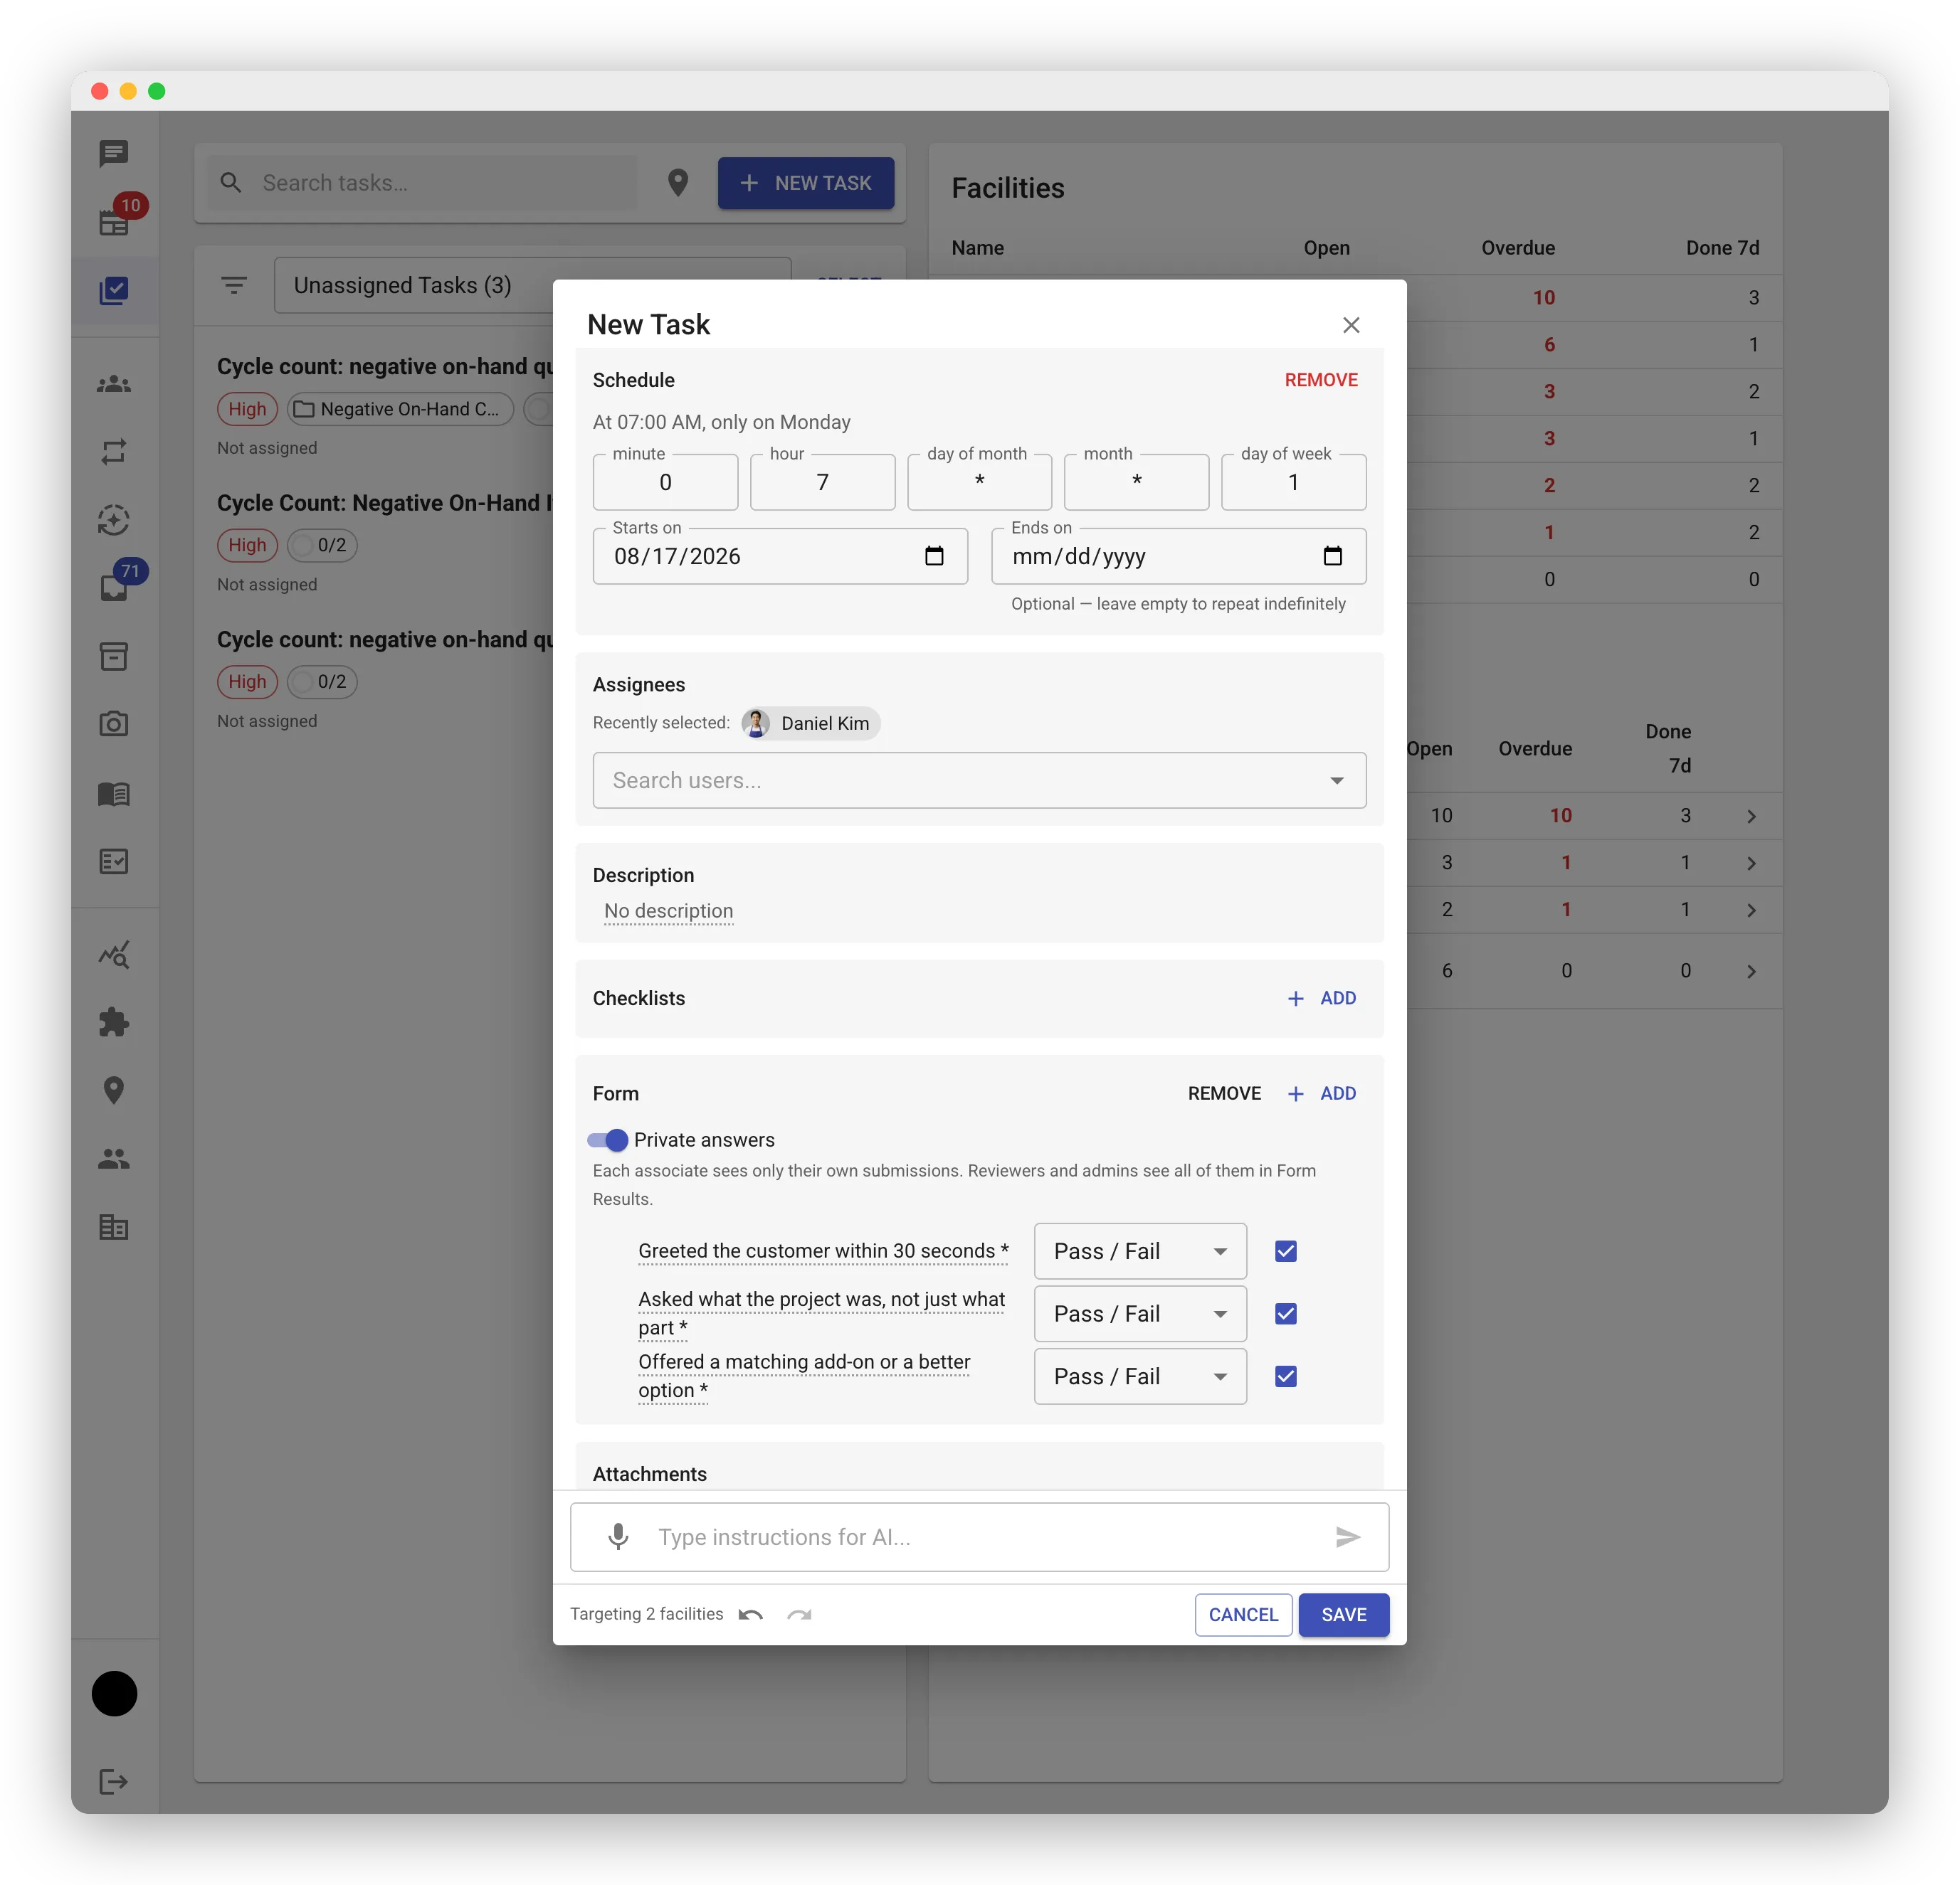Image resolution: width=1960 pixels, height=1885 pixels.
Task: Click the microphone icon in AI input
Action: [x=618, y=1536]
